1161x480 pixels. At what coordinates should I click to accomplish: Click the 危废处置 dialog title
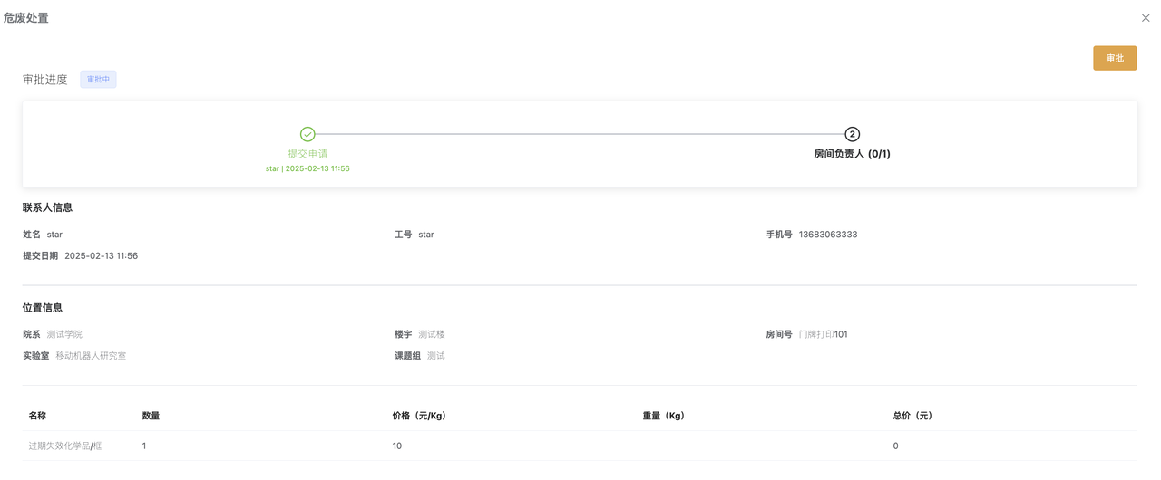pos(26,18)
